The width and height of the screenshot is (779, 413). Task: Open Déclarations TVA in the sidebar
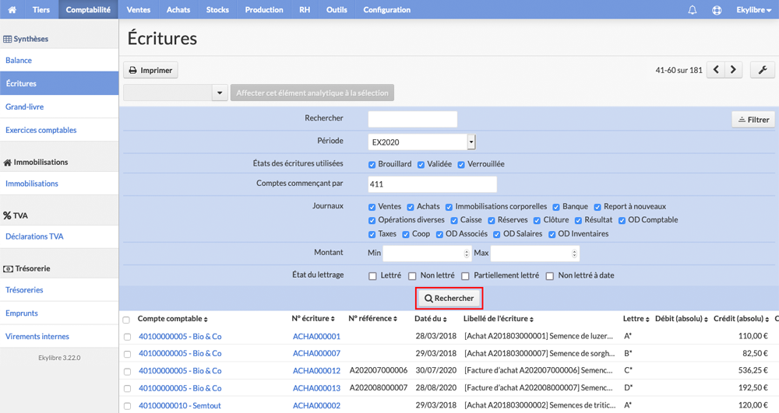point(59,236)
